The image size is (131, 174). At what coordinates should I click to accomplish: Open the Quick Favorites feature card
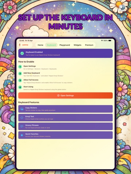65,135
